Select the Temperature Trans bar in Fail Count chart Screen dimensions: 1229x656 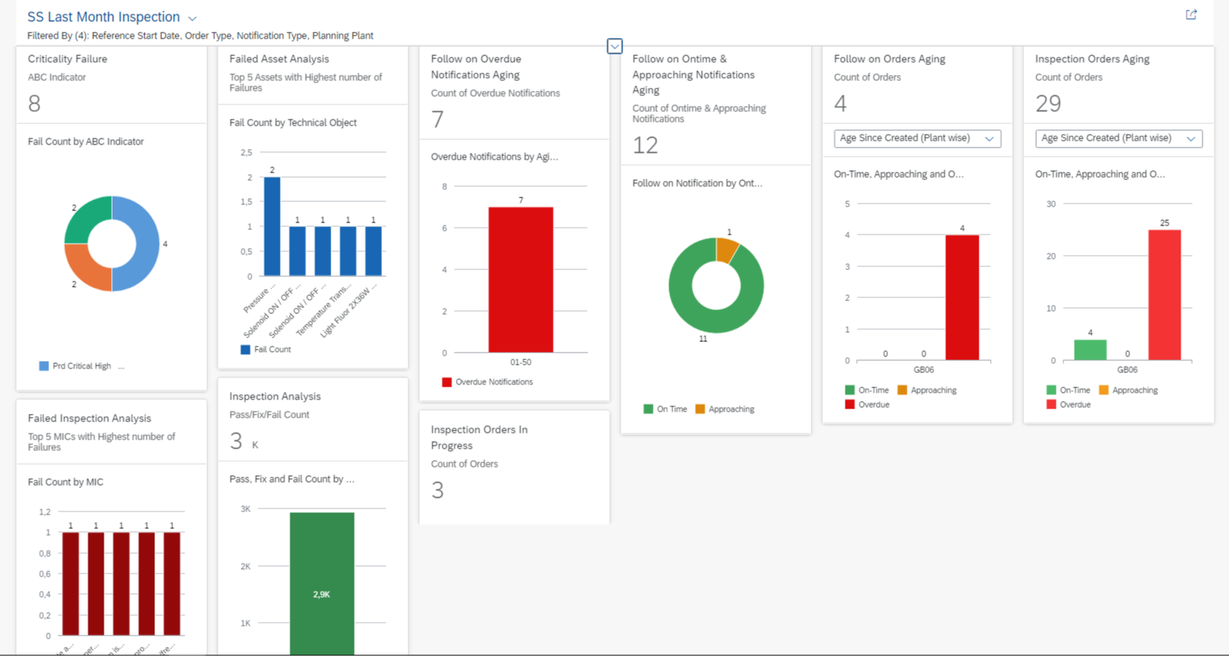tap(348, 251)
